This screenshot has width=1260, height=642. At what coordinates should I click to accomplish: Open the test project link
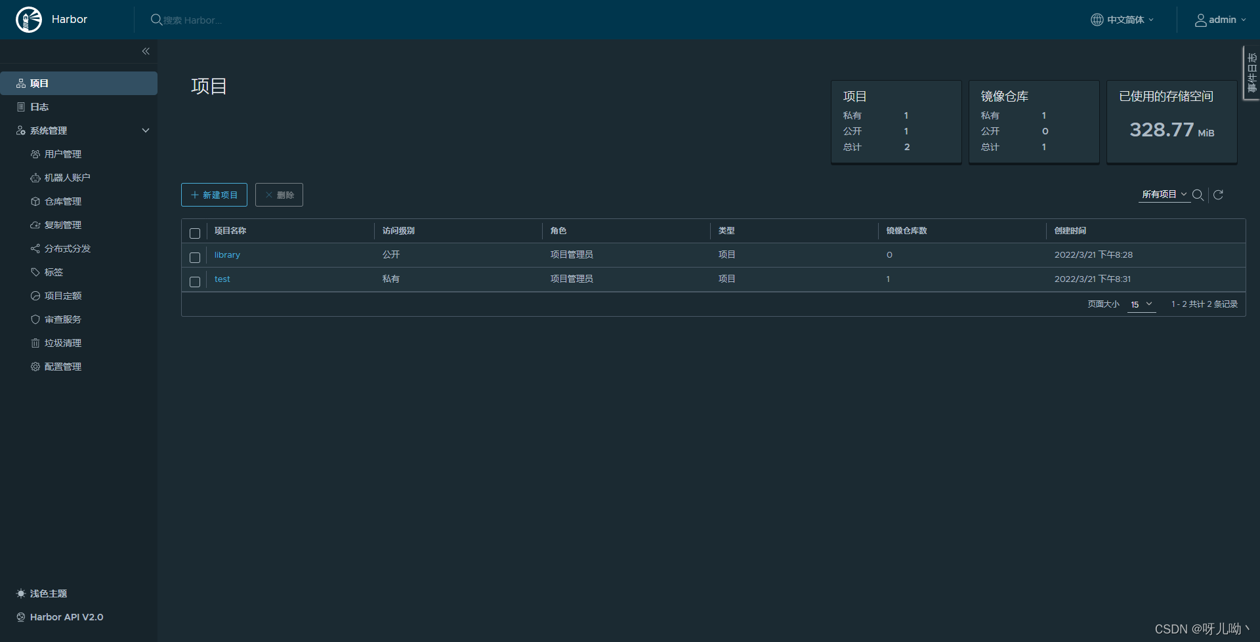point(222,279)
